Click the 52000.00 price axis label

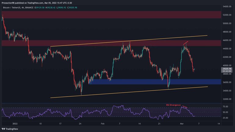227,15
